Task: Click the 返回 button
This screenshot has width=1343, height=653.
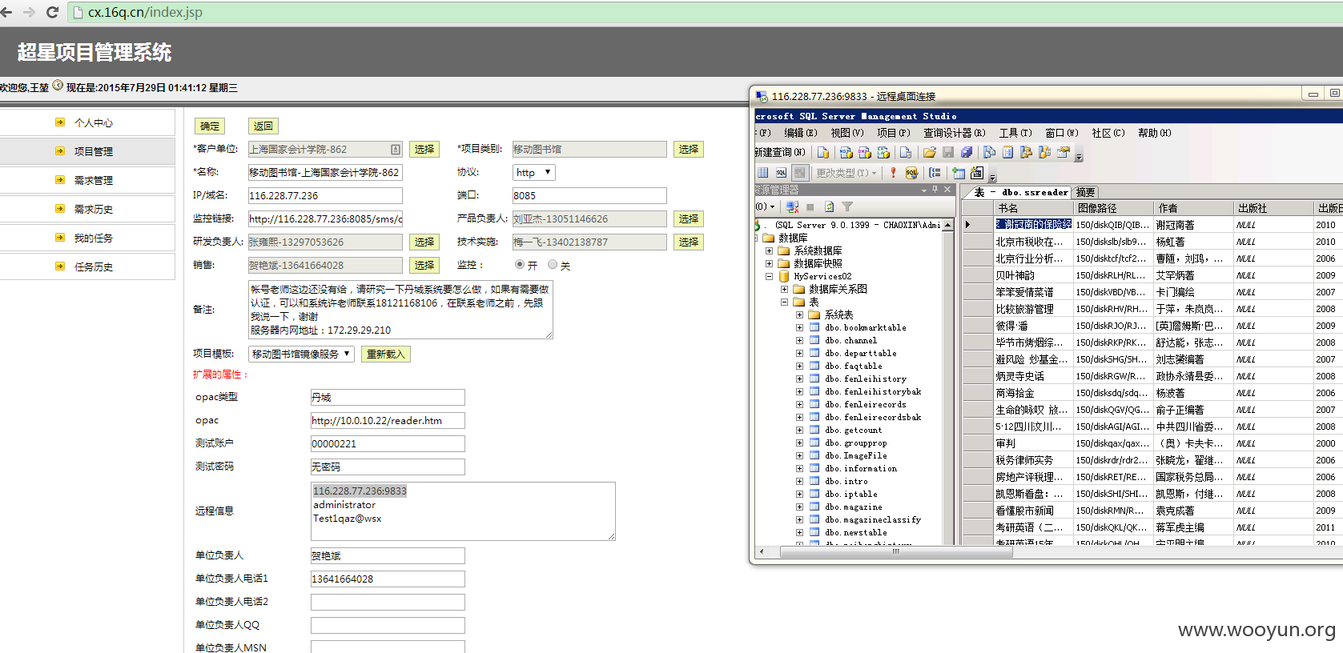Action: pos(263,126)
